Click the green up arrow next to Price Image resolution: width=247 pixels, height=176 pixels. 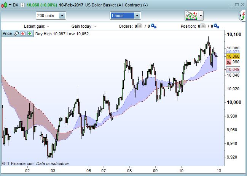pyautogui.click(x=29, y=34)
